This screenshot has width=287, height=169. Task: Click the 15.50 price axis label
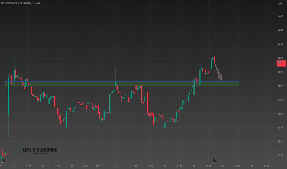(280, 155)
